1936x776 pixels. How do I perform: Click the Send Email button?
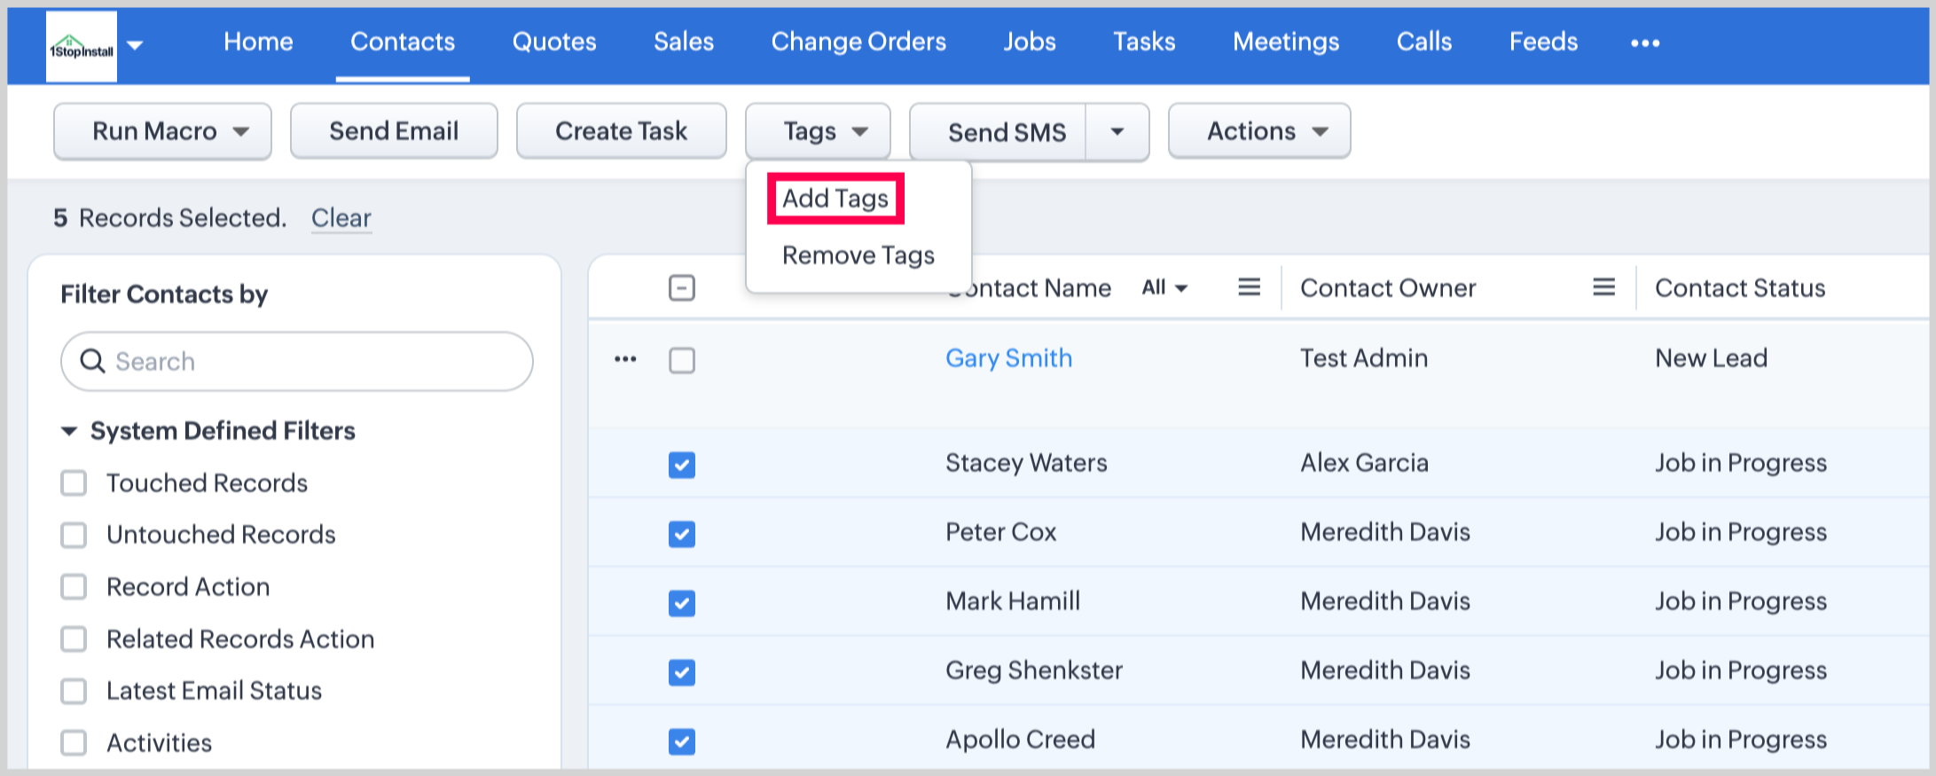point(394,131)
